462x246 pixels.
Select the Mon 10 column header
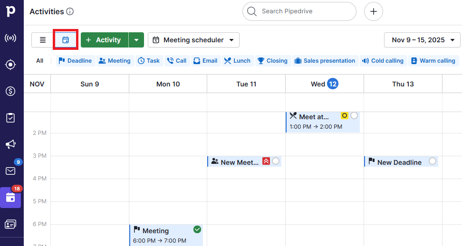pyautogui.click(x=168, y=84)
